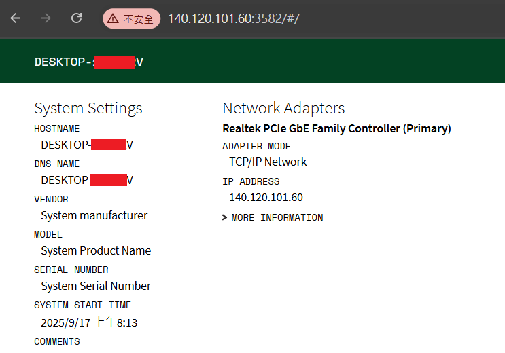Click the IP ADDRESS label
505x353 pixels.
pyautogui.click(x=251, y=181)
